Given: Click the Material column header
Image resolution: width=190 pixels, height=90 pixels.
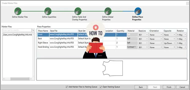Looking at the screenshot, I should (x=132, y=31).
